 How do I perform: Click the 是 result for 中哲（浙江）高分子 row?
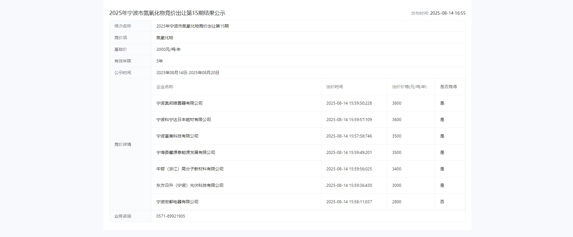coord(442,169)
